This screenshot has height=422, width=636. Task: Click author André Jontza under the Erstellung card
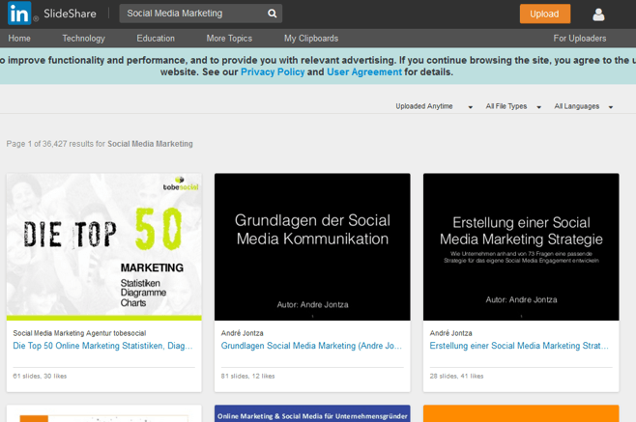pyautogui.click(x=450, y=333)
